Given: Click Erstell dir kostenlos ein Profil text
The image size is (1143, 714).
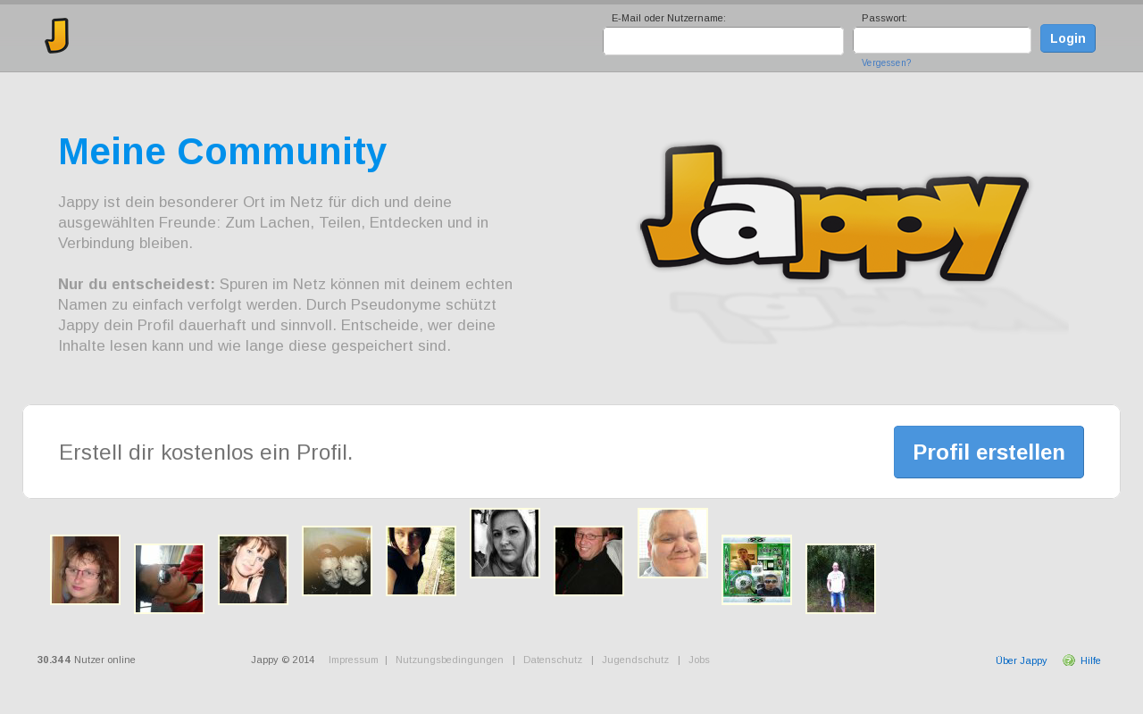Looking at the screenshot, I should tap(206, 452).
